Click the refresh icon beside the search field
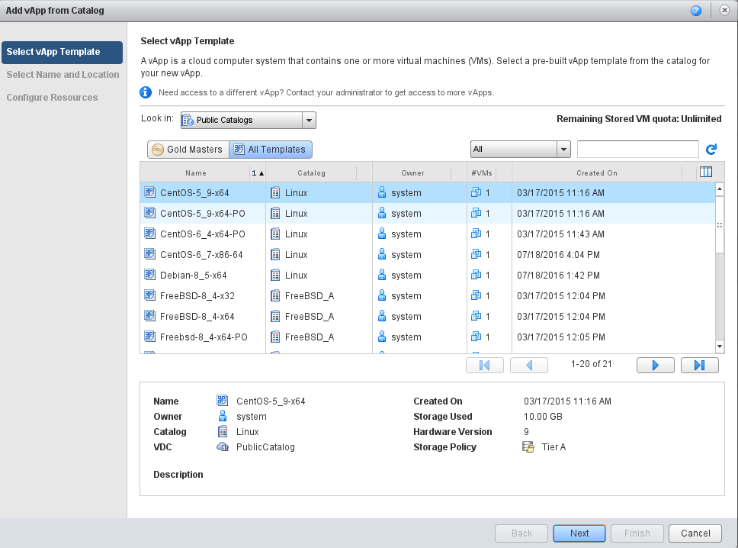Screen dimensions: 738x548 (x=711, y=150)
